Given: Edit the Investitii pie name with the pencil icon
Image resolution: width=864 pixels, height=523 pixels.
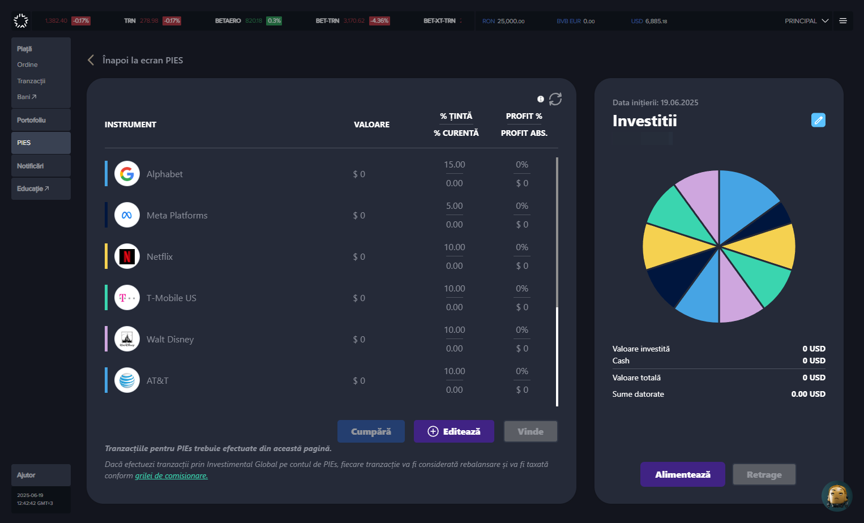Looking at the screenshot, I should (818, 120).
